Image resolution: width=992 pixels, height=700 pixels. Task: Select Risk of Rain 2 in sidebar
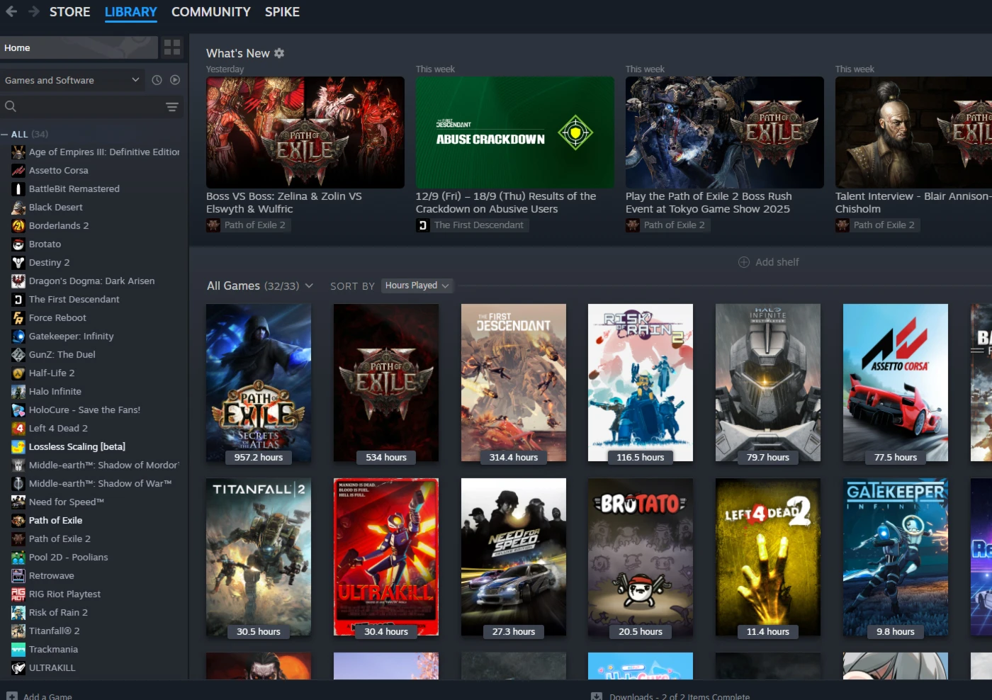coord(58,612)
